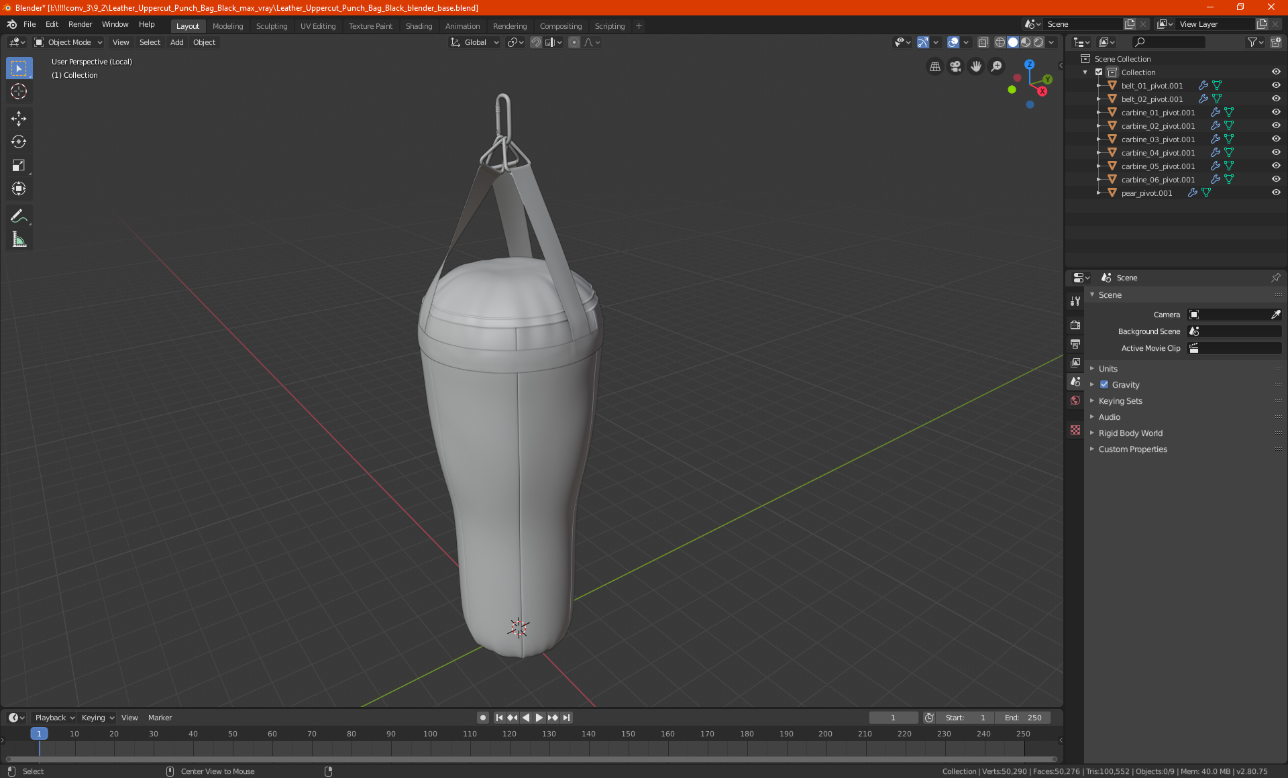This screenshot has height=778, width=1288.
Task: Hide pear_pivot.001 in viewport
Action: [x=1276, y=193]
